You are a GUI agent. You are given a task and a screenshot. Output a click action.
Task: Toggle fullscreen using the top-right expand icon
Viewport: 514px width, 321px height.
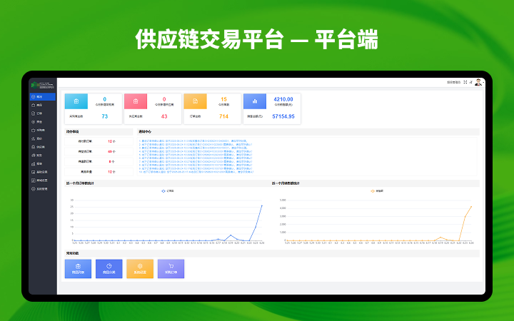pyautogui.click(x=465, y=82)
